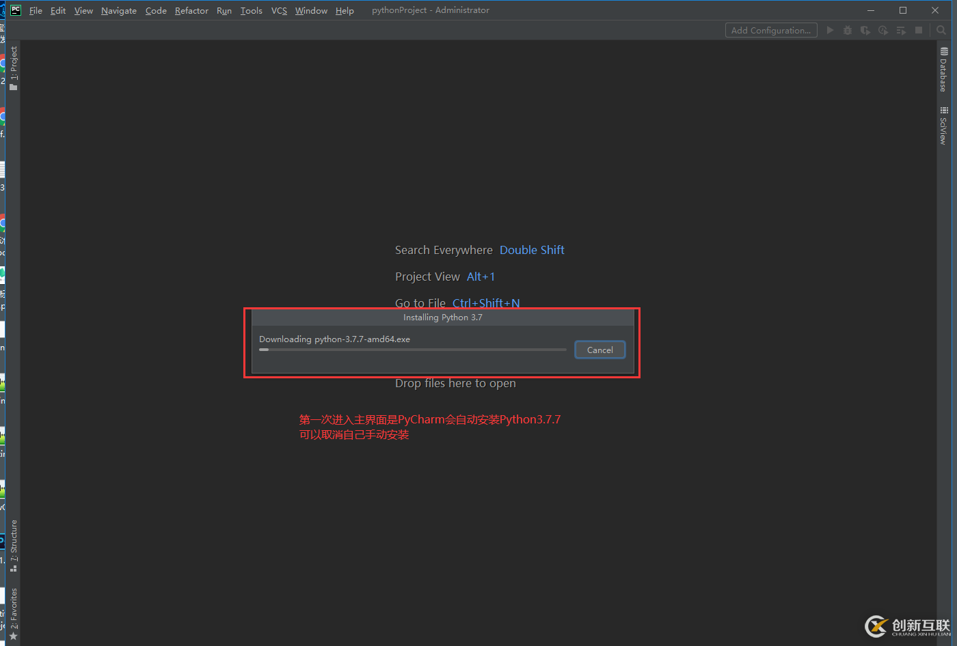Click the "Search Everywhere" hint text
The height and width of the screenshot is (646, 957).
pyautogui.click(x=444, y=250)
